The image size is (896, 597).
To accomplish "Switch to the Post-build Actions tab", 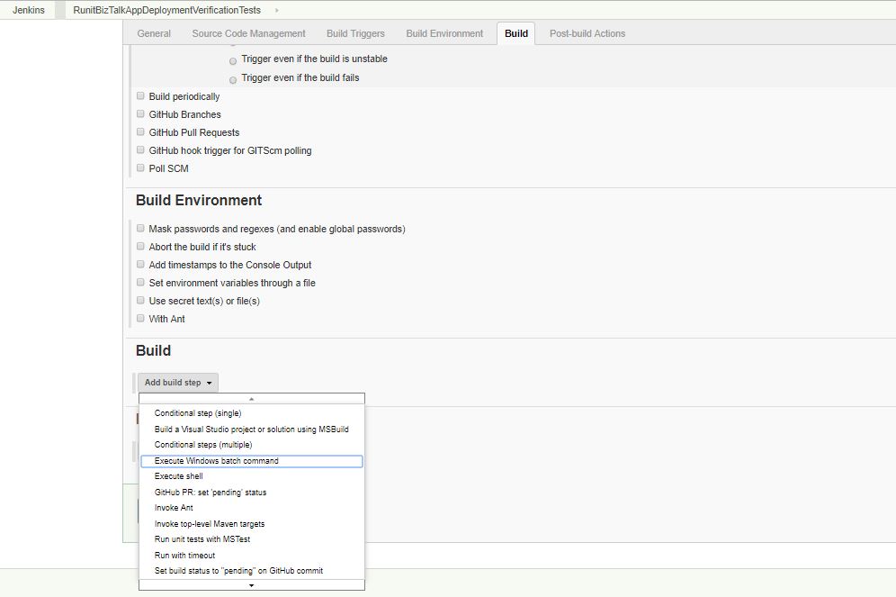I will pyautogui.click(x=587, y=33).
